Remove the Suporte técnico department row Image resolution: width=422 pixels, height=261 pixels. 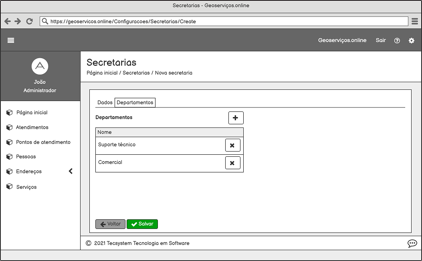tap(232, 145)
